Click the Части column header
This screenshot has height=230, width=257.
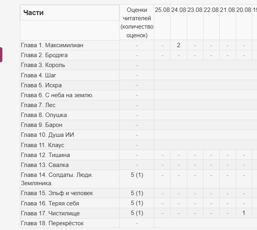point(70,13)
